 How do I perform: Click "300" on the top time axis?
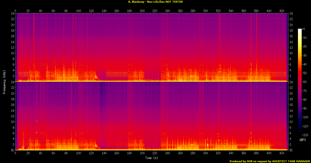(x=206, y=11)
